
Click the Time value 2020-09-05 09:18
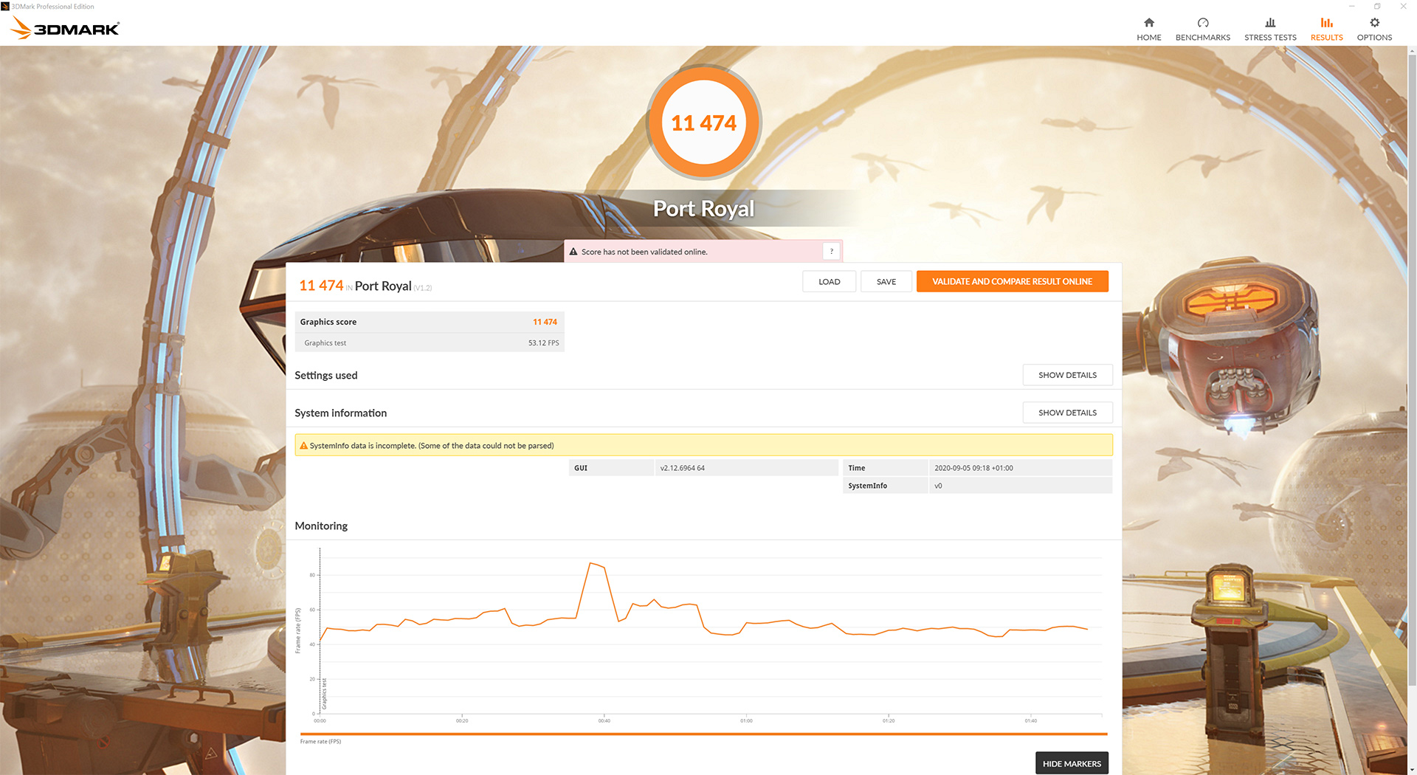[973, 468]
